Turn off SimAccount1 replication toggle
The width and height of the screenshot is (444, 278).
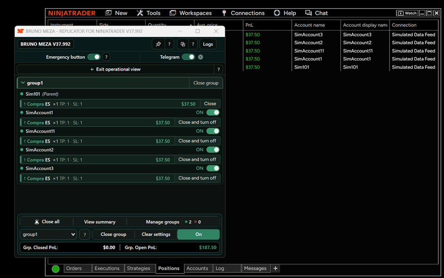[x=213, y=113]
